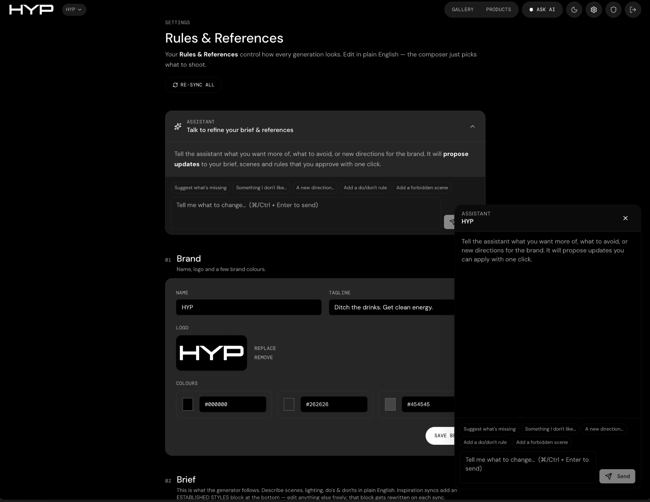Click 'Add a do/don't rule' in side panel

click(x=485, y=442)
